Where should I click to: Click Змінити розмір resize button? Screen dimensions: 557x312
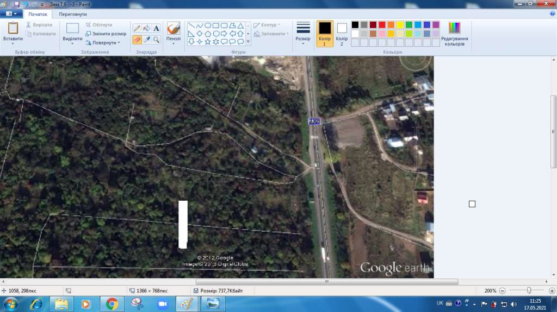tap(106, 34)
